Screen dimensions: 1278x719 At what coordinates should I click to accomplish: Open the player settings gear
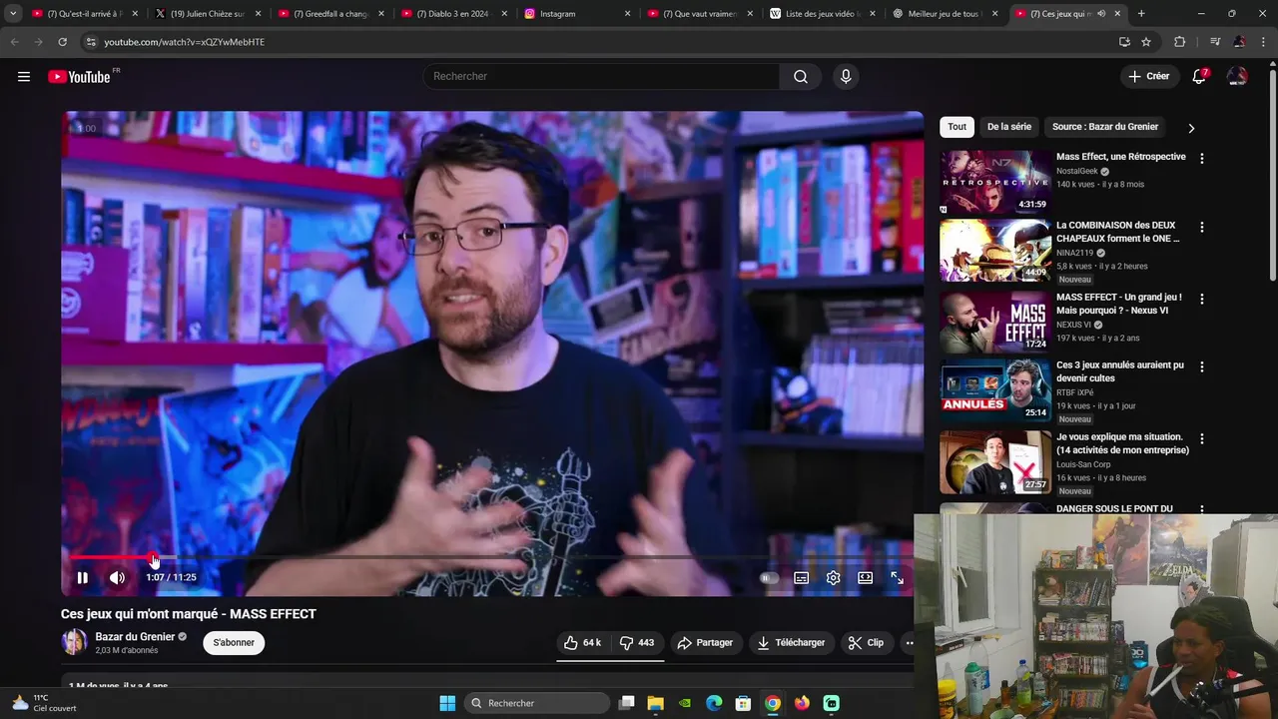pyautogui.click(x=833, y=577)
